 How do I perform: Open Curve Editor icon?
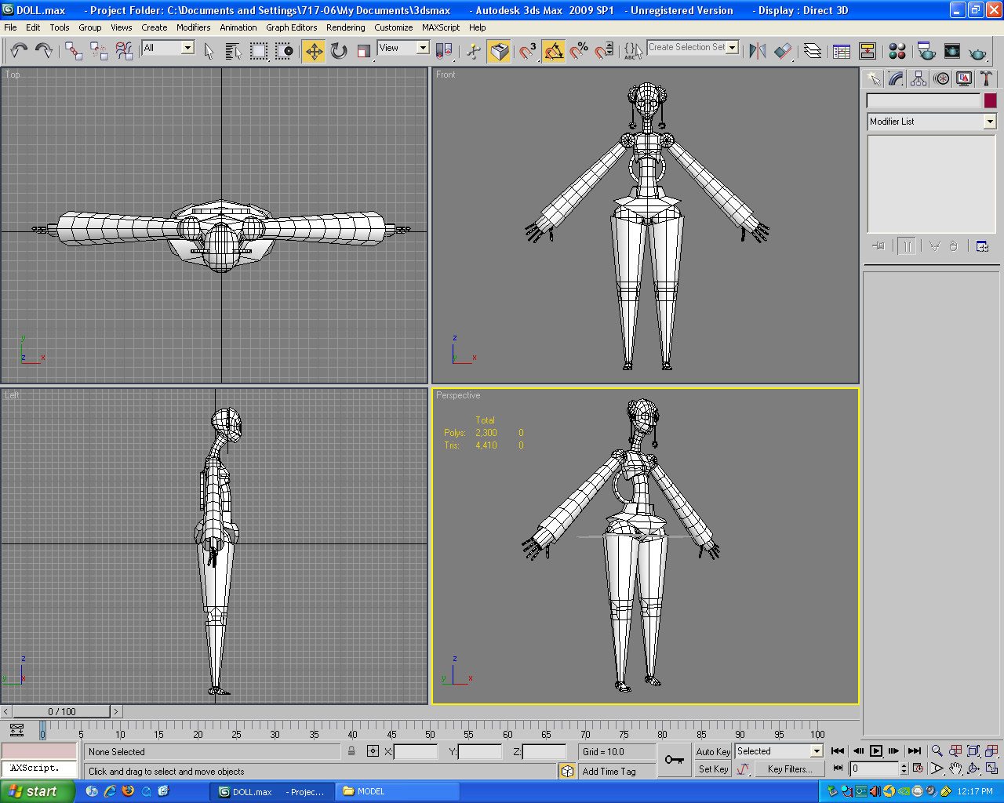pos(842,51)
